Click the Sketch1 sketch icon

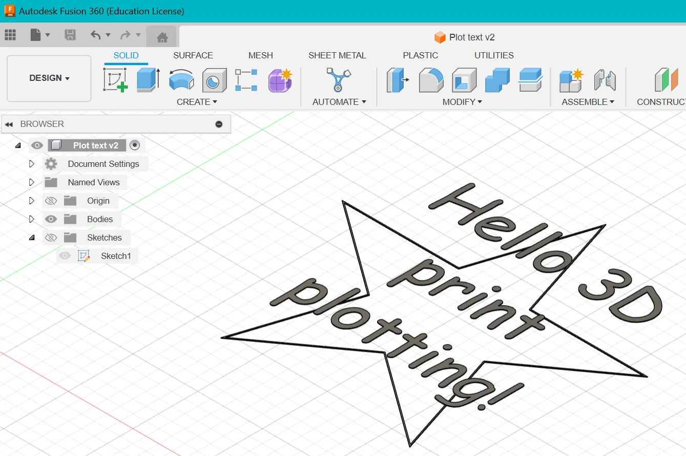pos(84,256)
